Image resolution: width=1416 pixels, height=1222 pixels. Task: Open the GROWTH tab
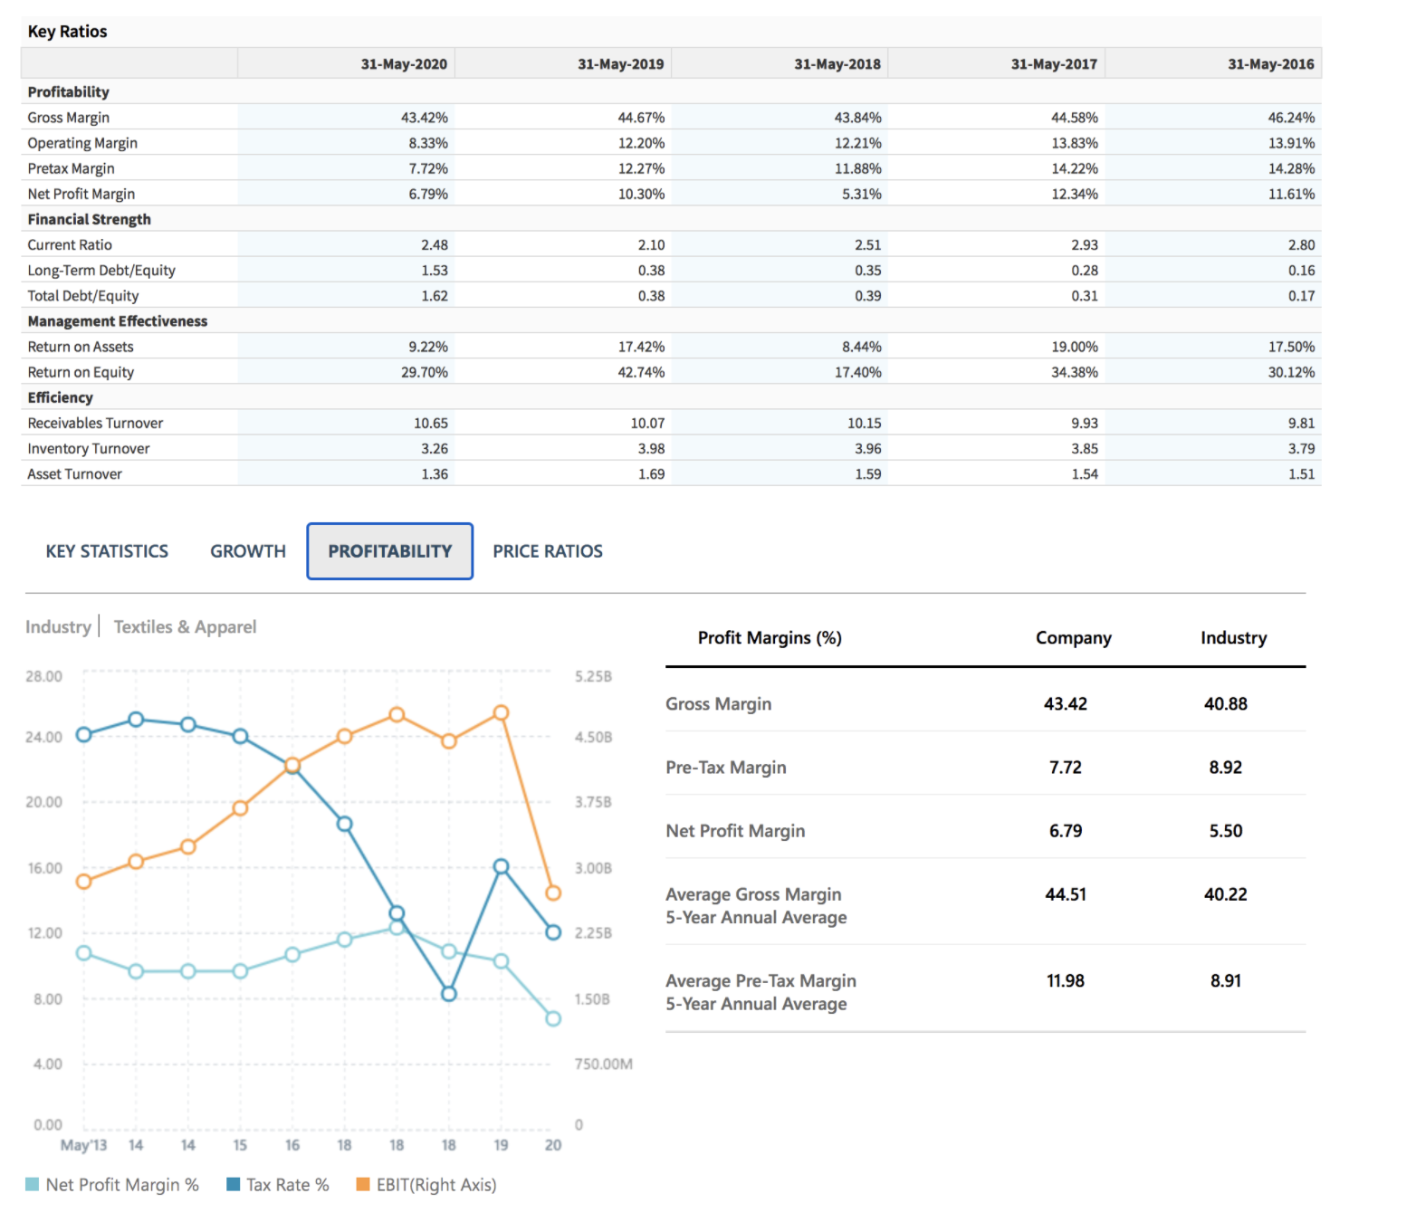tap(247, 551)
